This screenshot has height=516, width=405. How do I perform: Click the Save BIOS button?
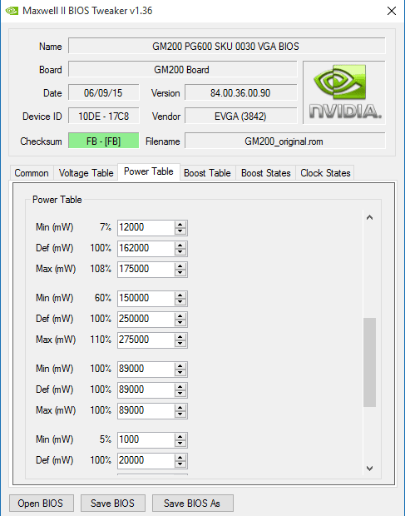[x=112, y=504]
